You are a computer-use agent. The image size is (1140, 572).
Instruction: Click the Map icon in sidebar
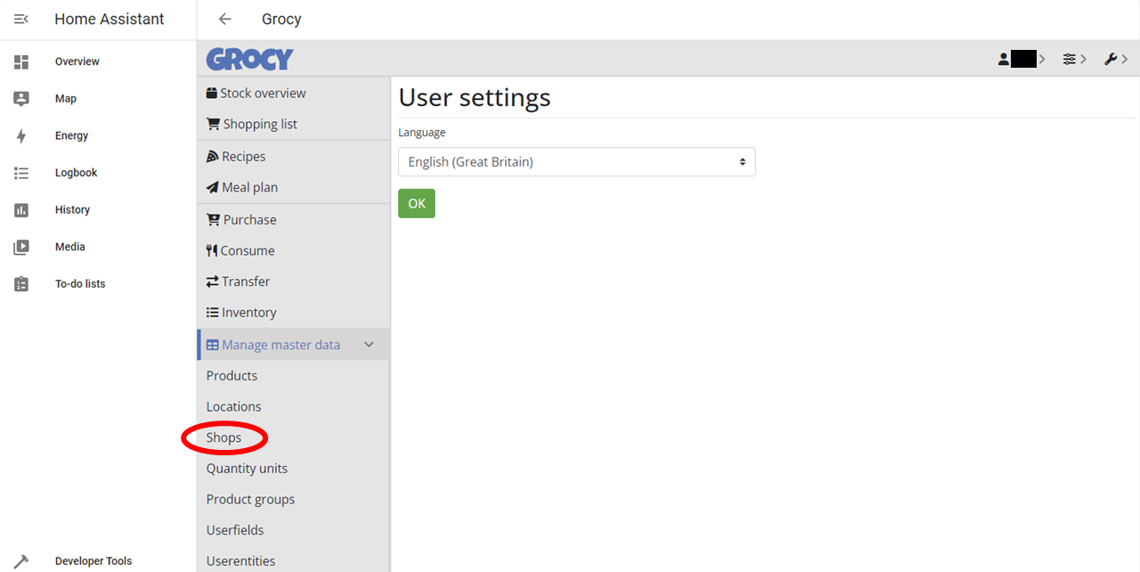[x=21, y=99]
